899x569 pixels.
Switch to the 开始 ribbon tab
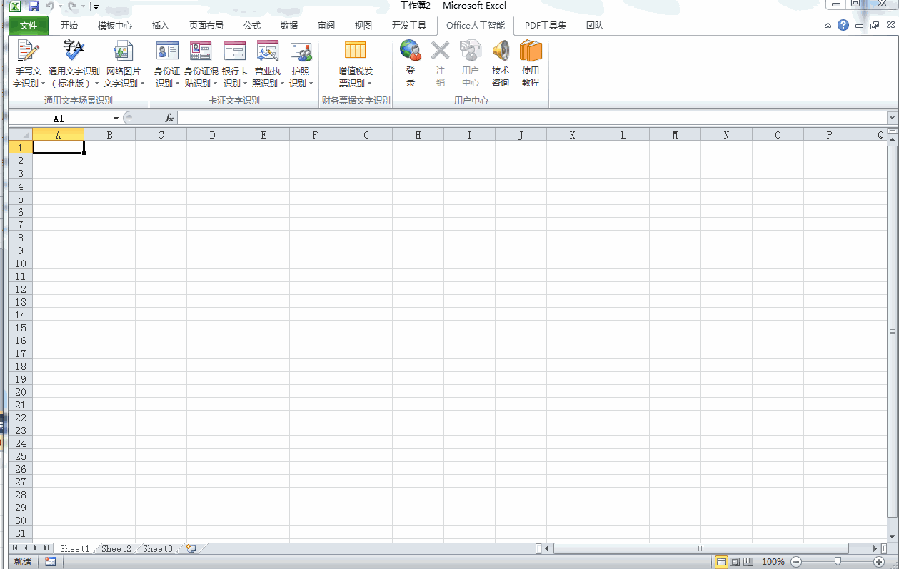click(69, 26)
